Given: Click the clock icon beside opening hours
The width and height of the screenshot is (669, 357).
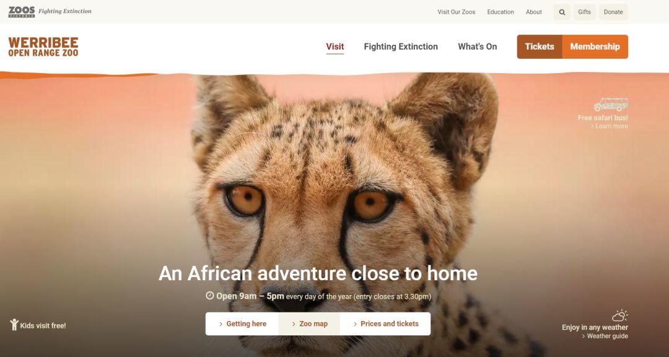Looking at the screenshot, I should [209, 296].
